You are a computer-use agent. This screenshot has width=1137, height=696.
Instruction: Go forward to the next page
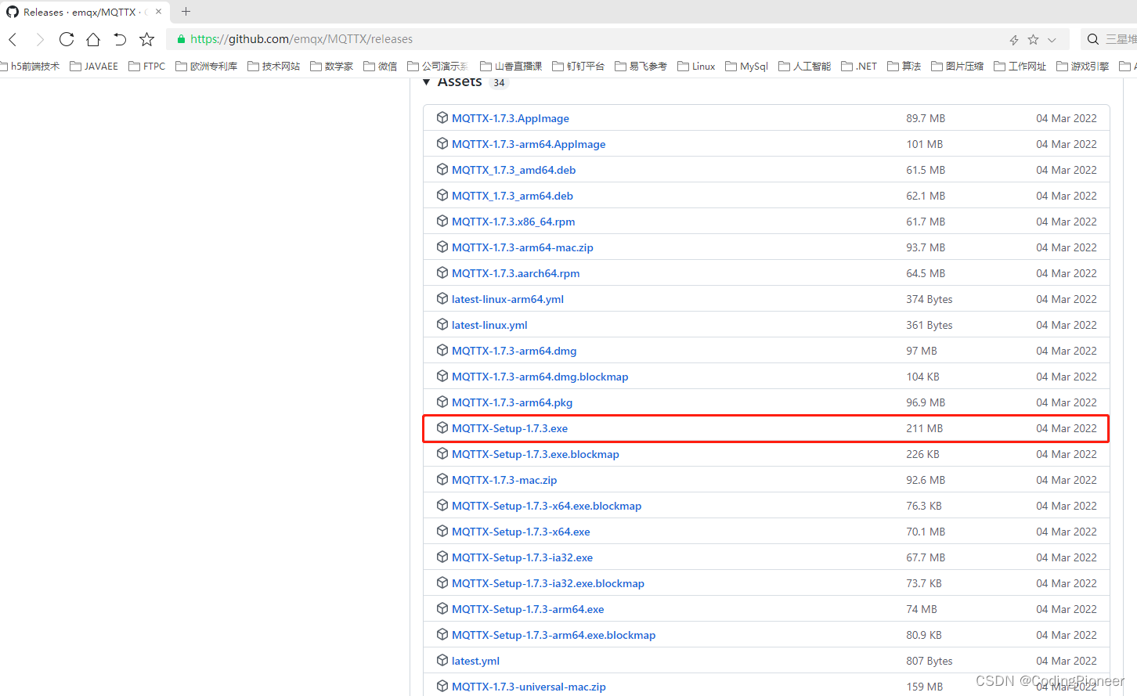pos(40,39)
